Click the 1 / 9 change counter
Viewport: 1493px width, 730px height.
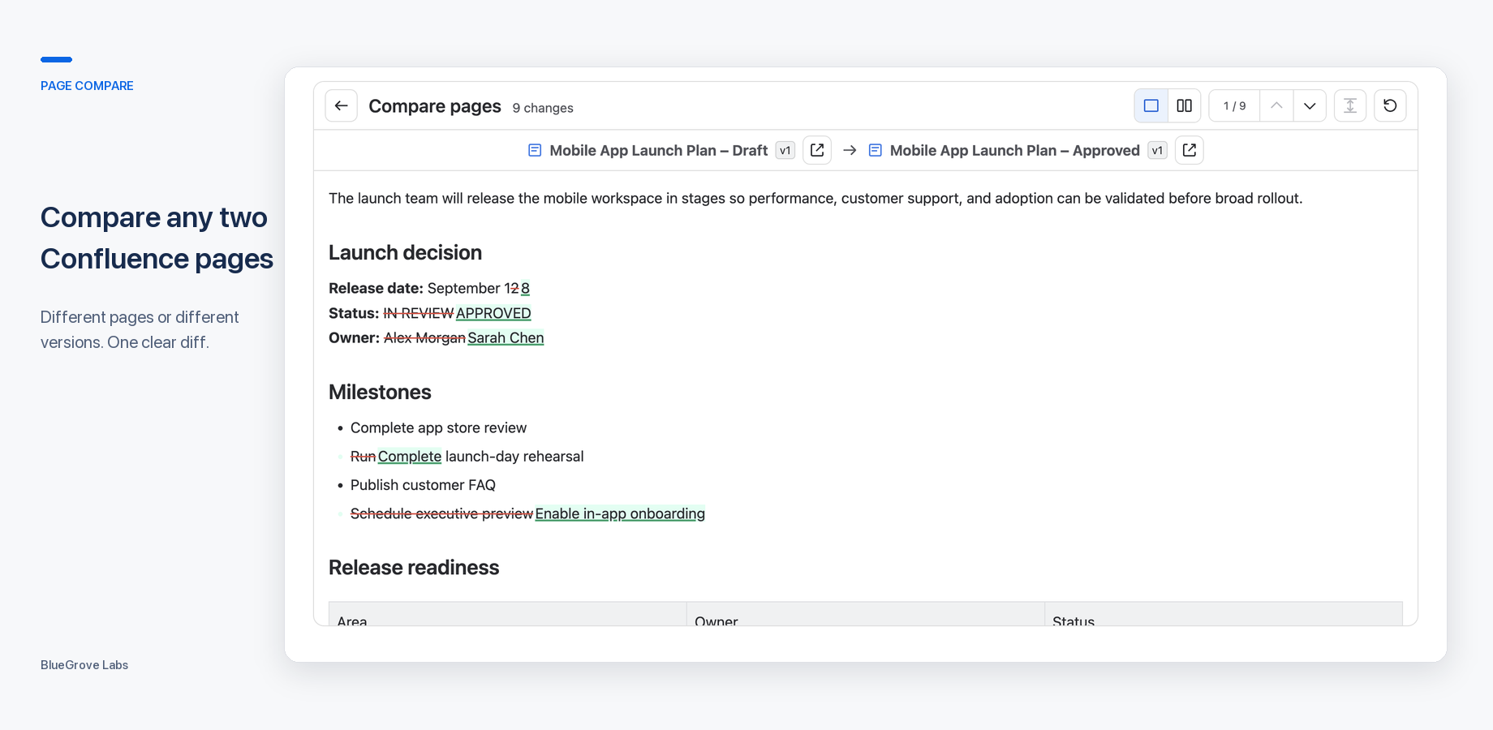click(x=1234, y=105)
